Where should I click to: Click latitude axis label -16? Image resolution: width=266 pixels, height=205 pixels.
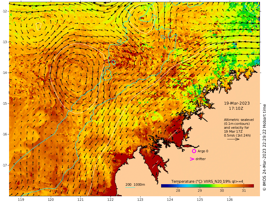coord(5,134)
